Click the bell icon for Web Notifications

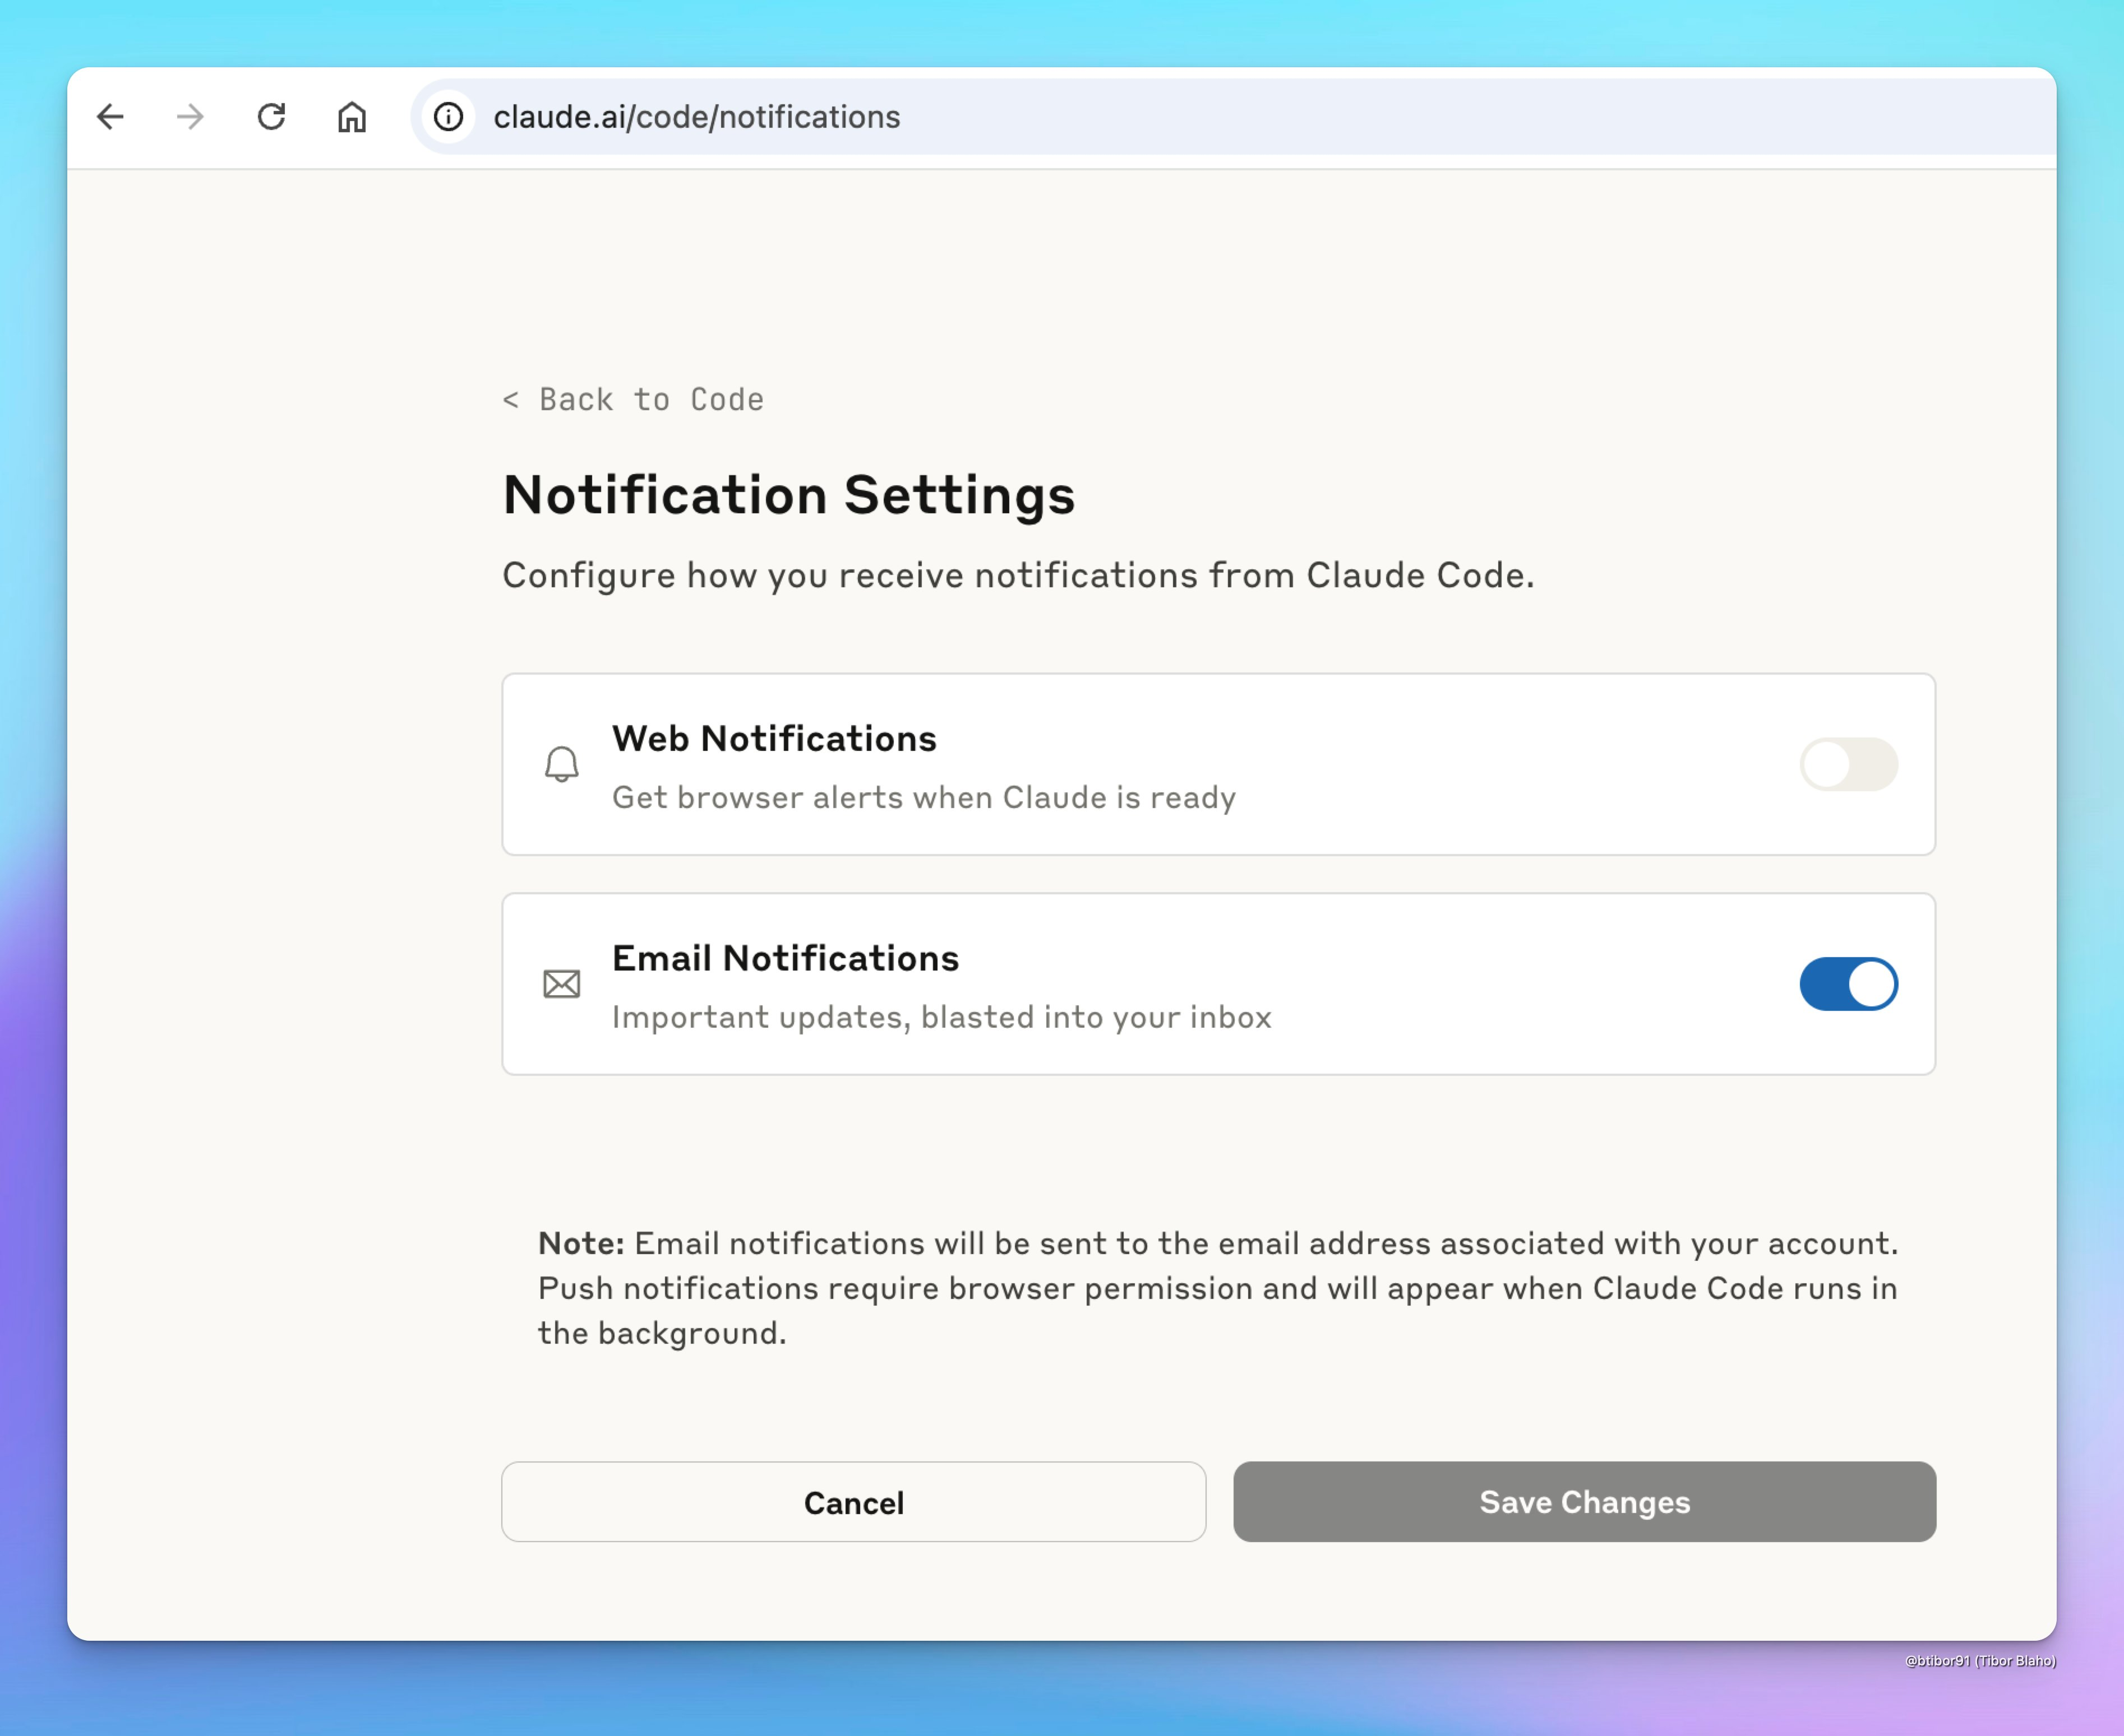point(561,765)
